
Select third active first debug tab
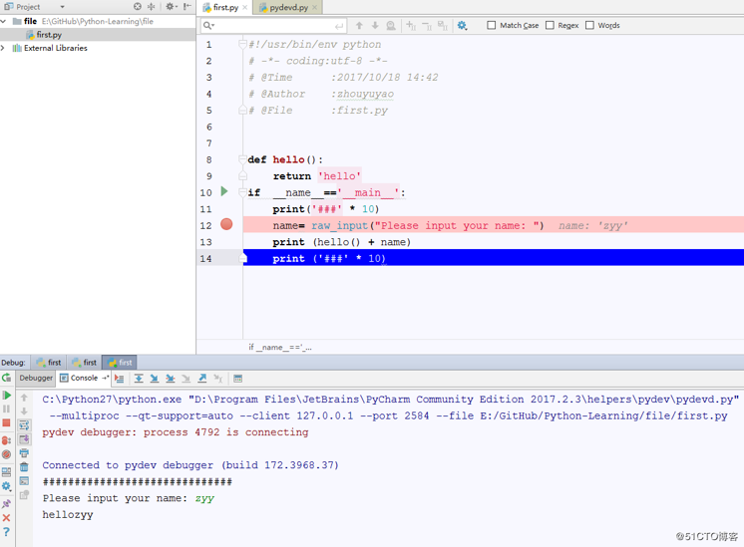[x=120, y=363]
